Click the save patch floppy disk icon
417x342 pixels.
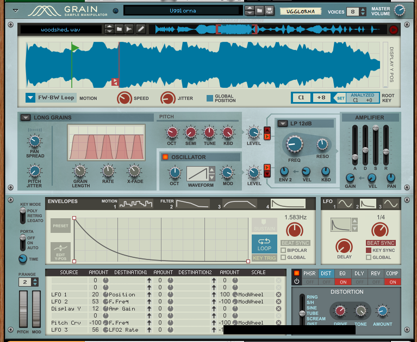pos(270,11)
